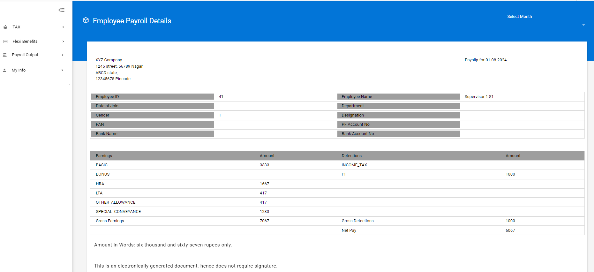Go to the Payroll Output menu
This screenshot has height=272, width=594.
tap(25, 55)
